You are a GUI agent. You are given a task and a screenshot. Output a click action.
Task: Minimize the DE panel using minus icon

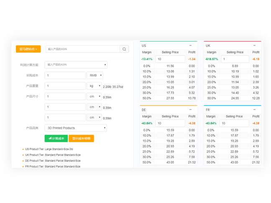pos(191,109)
